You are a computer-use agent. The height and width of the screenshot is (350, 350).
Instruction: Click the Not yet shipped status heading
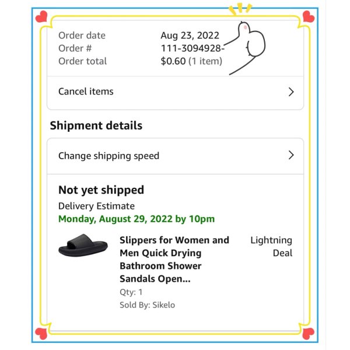[x=101, y=190]
